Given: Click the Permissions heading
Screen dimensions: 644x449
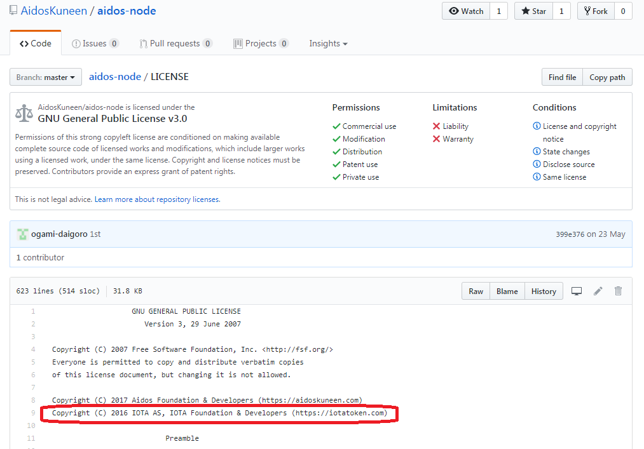Looking at the screenshot, I should coord(356,107).
